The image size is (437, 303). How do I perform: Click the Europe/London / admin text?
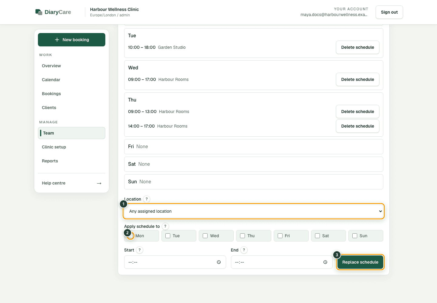110,15
